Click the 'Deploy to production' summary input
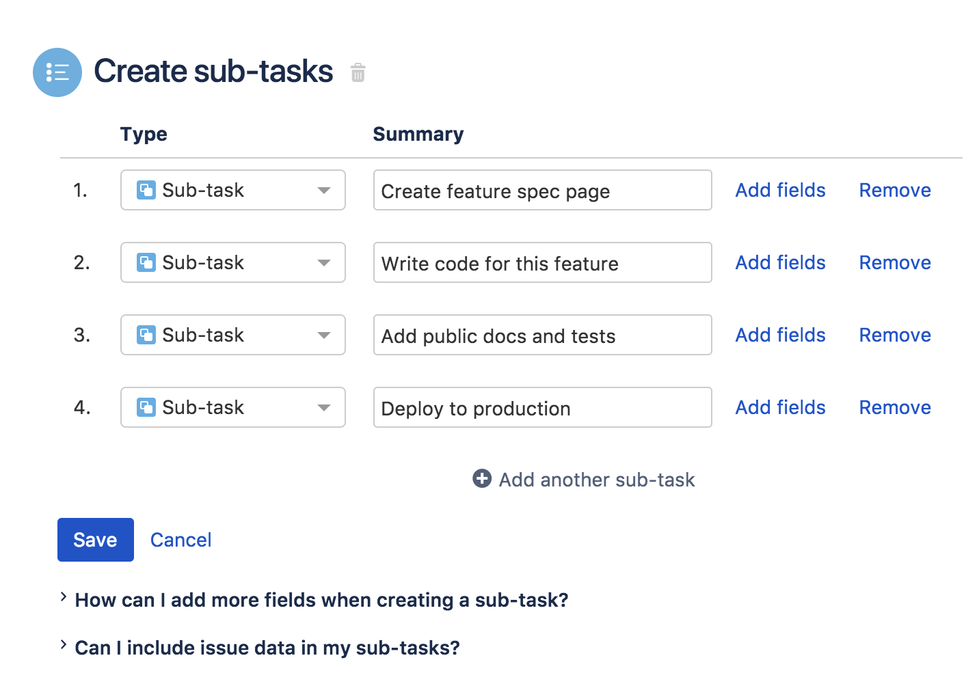979x686 pixels. pyautogui.click(x=542, y=408)
